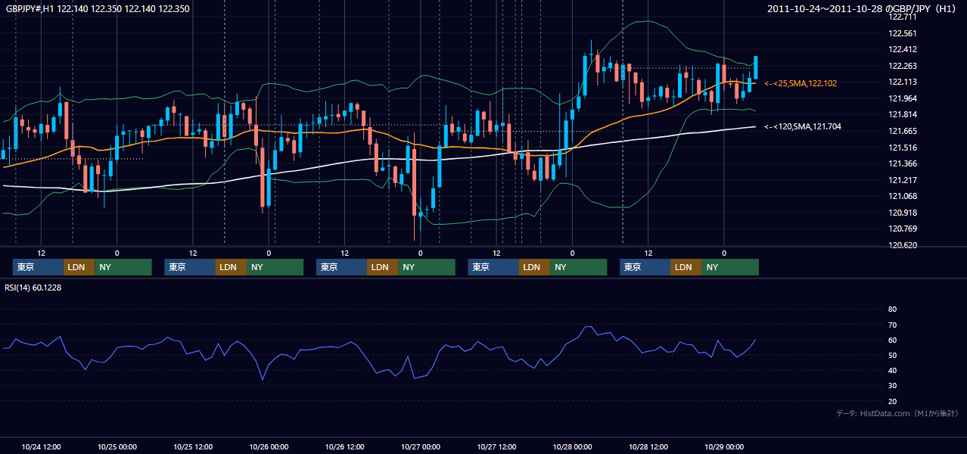Screen dimensions: 967x454
Task: Click the RSI scale level 80
Action: click(892, 309)
